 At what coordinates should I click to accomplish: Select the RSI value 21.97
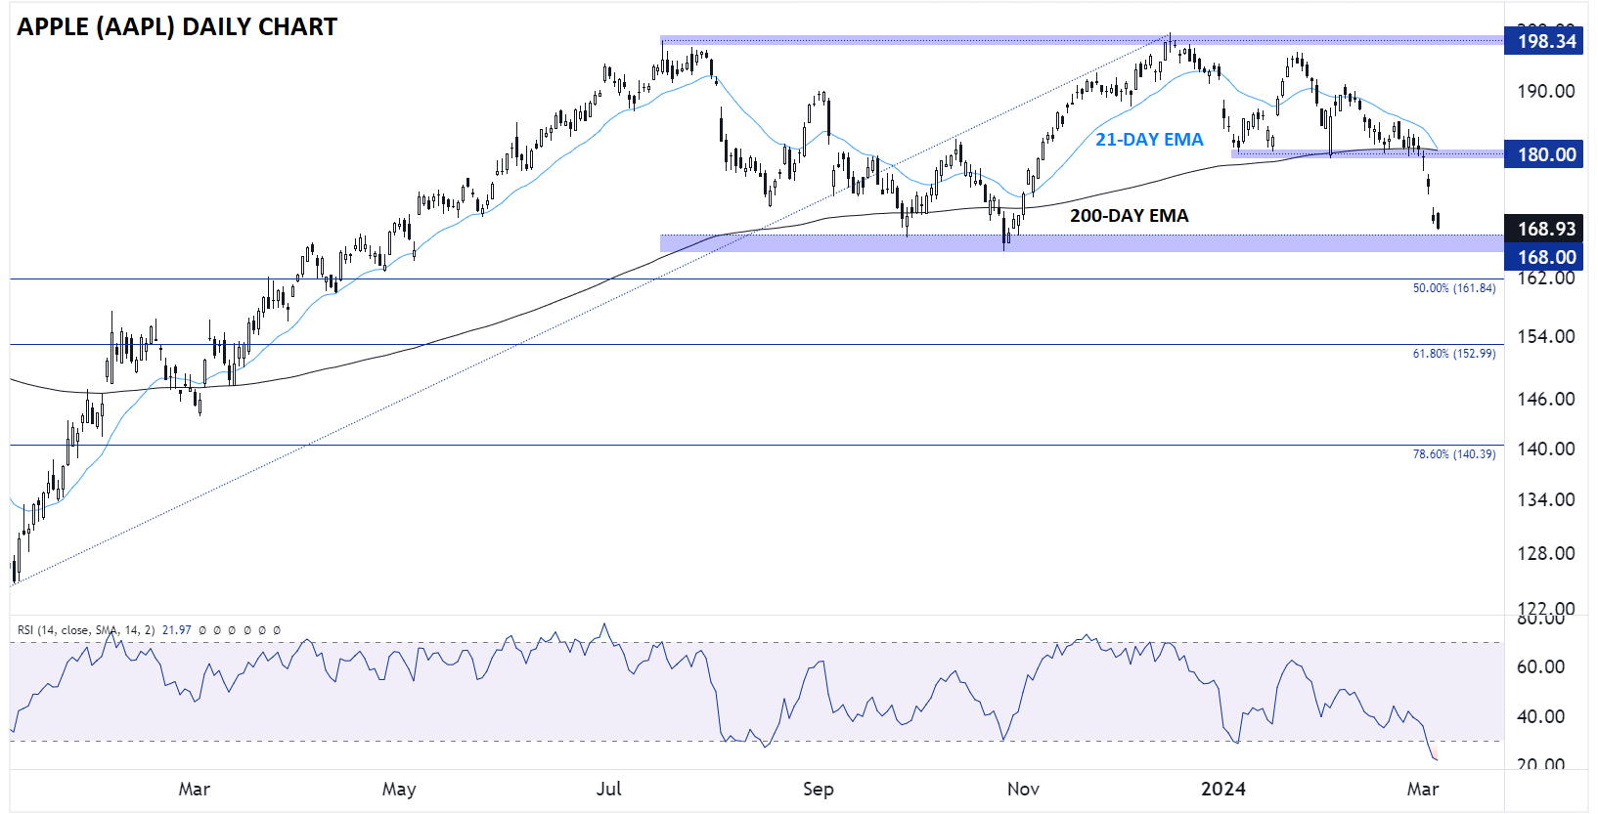(x=177, y=630)
